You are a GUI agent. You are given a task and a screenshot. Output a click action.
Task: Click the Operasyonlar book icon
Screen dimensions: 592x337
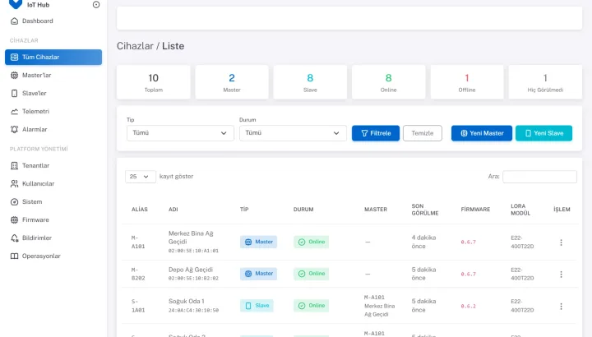click(x=14, y=256)
